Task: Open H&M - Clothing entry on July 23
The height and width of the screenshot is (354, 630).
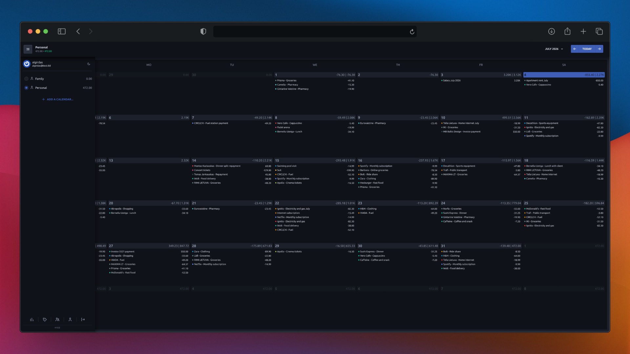Action: click(x=398, y=209)
